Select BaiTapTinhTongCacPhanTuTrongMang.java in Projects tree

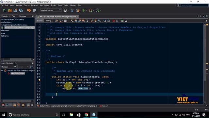click(x=20, y=28)
